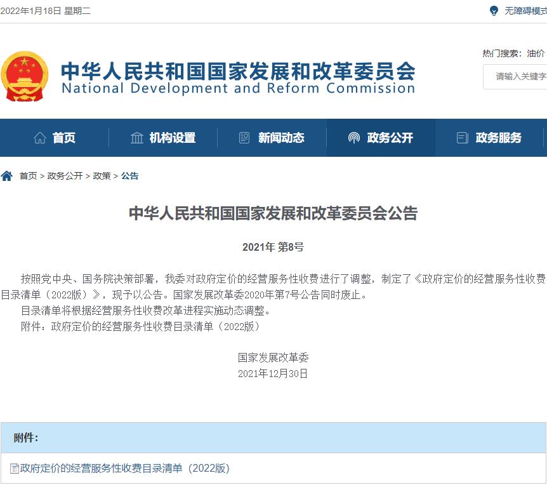Click the newspaper icon next to 新闻动态
The image size is (547, 485).
click(244, 138)
